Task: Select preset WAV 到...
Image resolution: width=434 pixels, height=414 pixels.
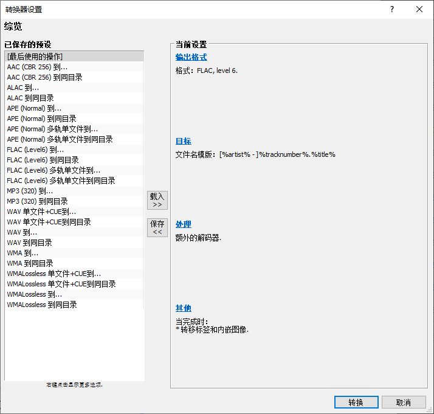Action: point(74,232)
